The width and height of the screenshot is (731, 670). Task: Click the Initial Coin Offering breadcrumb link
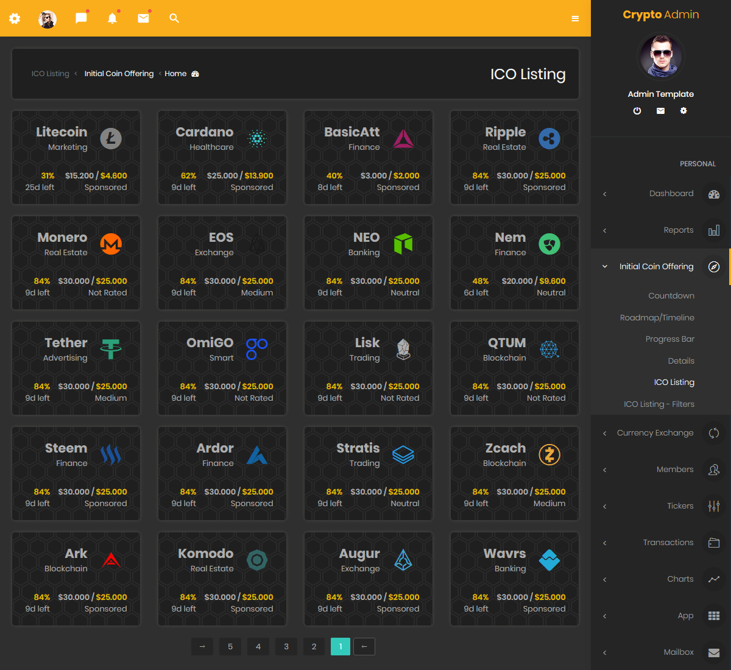tap(119, 74)
